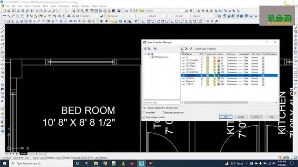
Task: Open Chrome from the taskbar
Action: 105,163
